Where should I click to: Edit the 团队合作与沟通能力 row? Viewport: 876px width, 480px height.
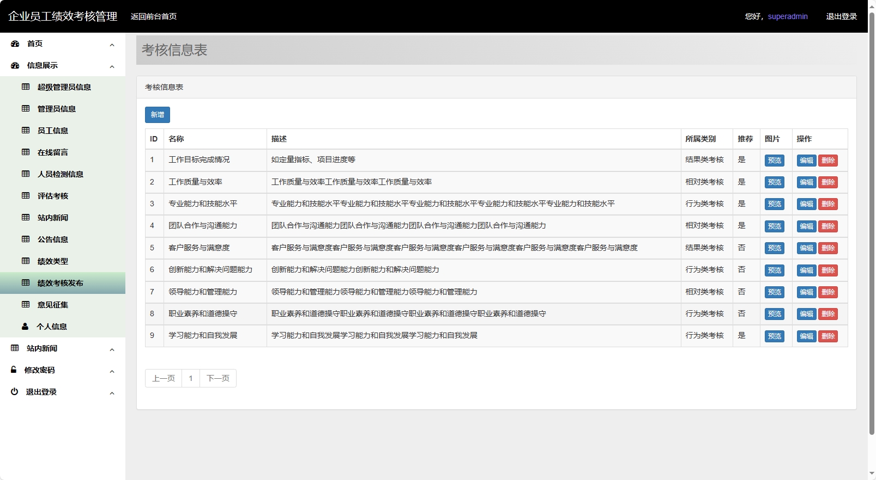(806, 226)
